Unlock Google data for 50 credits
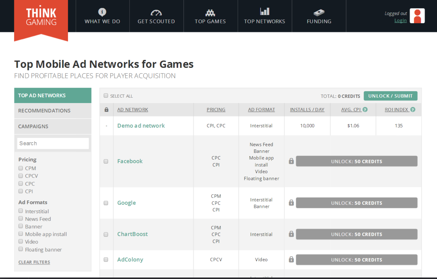 357,203
